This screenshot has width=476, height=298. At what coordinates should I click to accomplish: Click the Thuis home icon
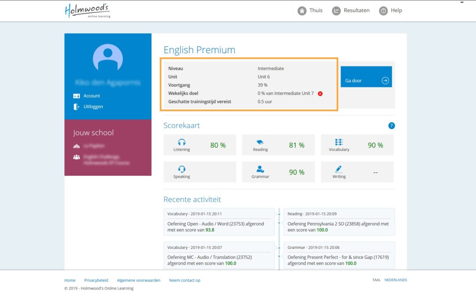(302, 11)
